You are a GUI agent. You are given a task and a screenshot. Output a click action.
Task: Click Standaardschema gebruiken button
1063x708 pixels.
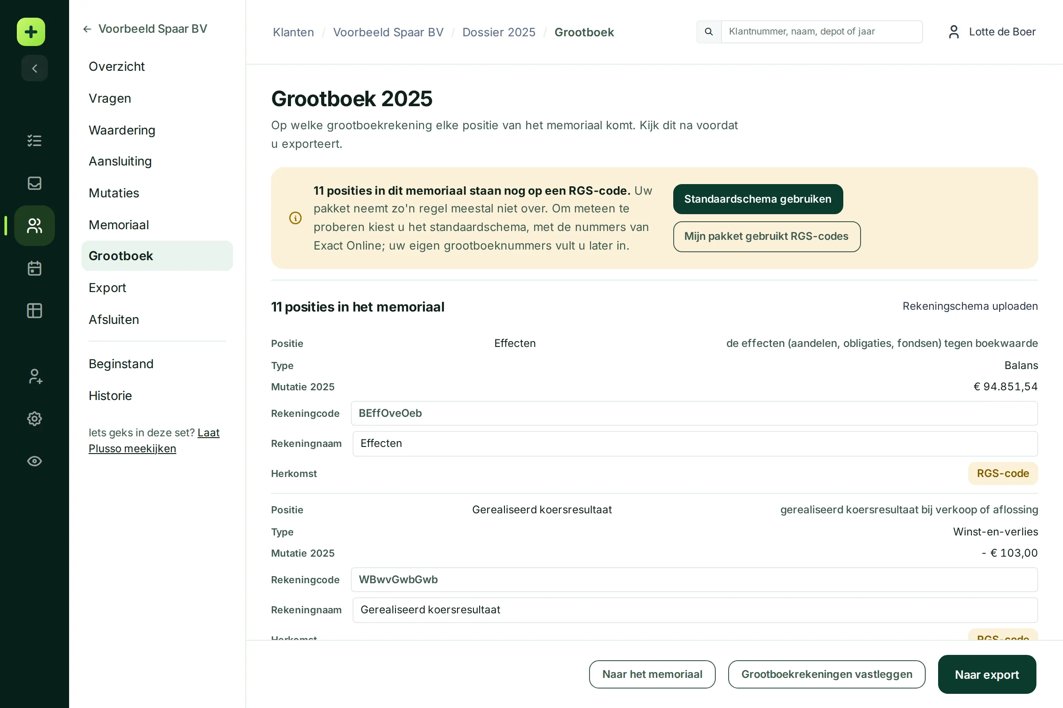[x=758, y=199]
